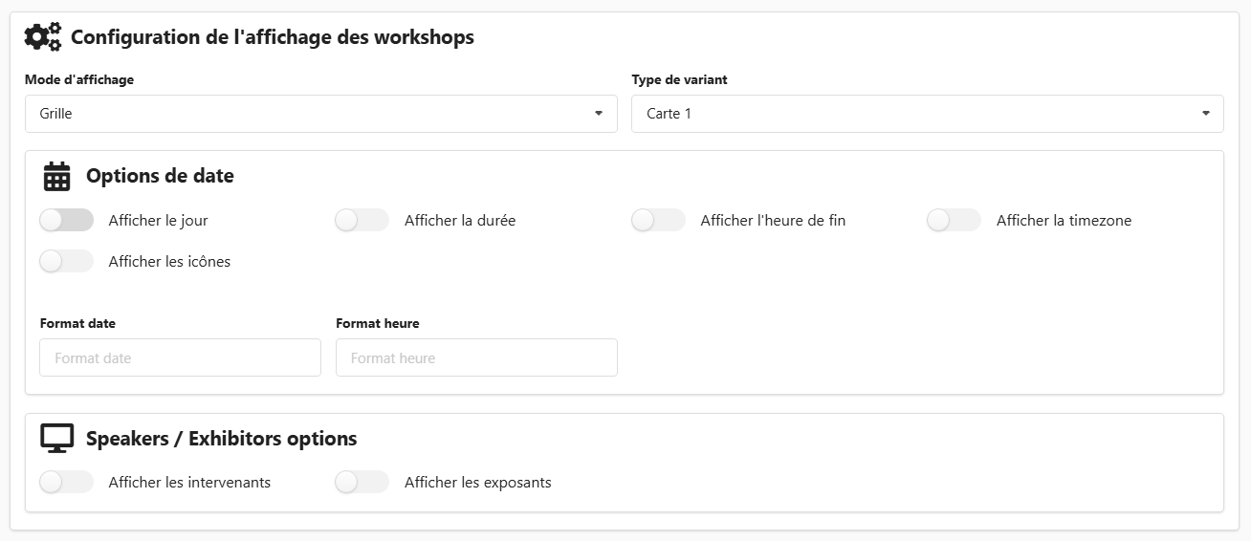Click the "Type de variant" field label
The width and height of the screenshot is (1251, 541).
click(x=679, y=80)
